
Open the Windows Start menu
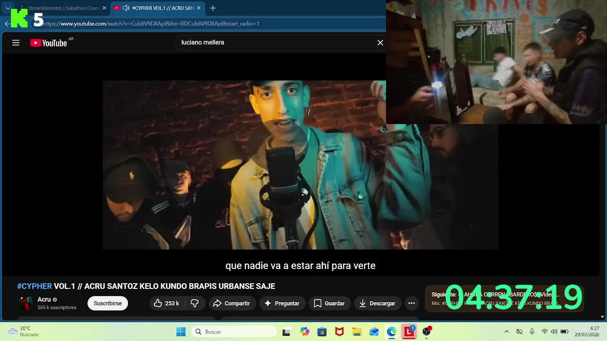pyautogui.click(x=181, y=332)
